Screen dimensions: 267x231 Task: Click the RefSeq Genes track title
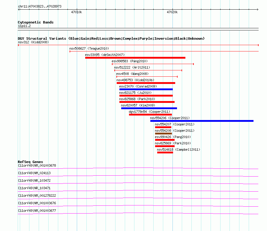click(30, 162)
